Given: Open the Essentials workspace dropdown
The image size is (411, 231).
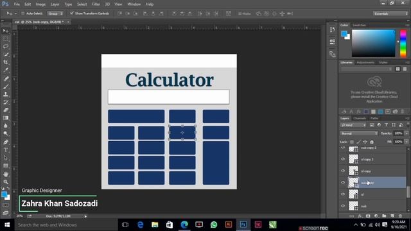Looking at the screenshot, I should click(x=390, y=13).
